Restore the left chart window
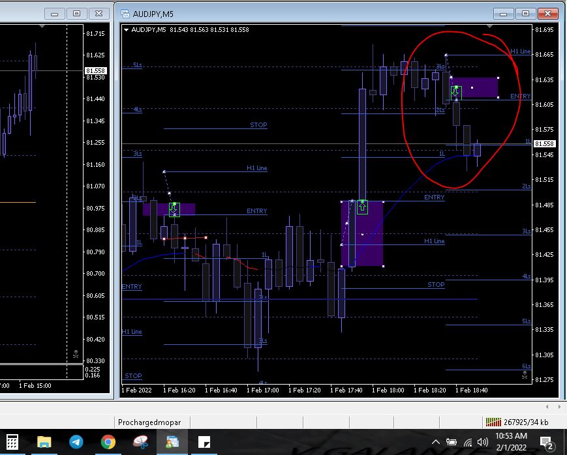Screen dimensions: 567x455 click(76, 14)
